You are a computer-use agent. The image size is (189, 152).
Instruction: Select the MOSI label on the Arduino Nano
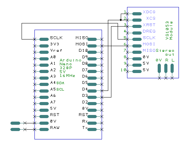[82, 44]
